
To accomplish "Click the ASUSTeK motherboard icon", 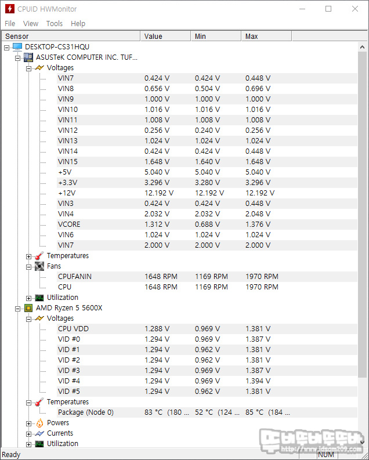I will (x=28, y=57).
